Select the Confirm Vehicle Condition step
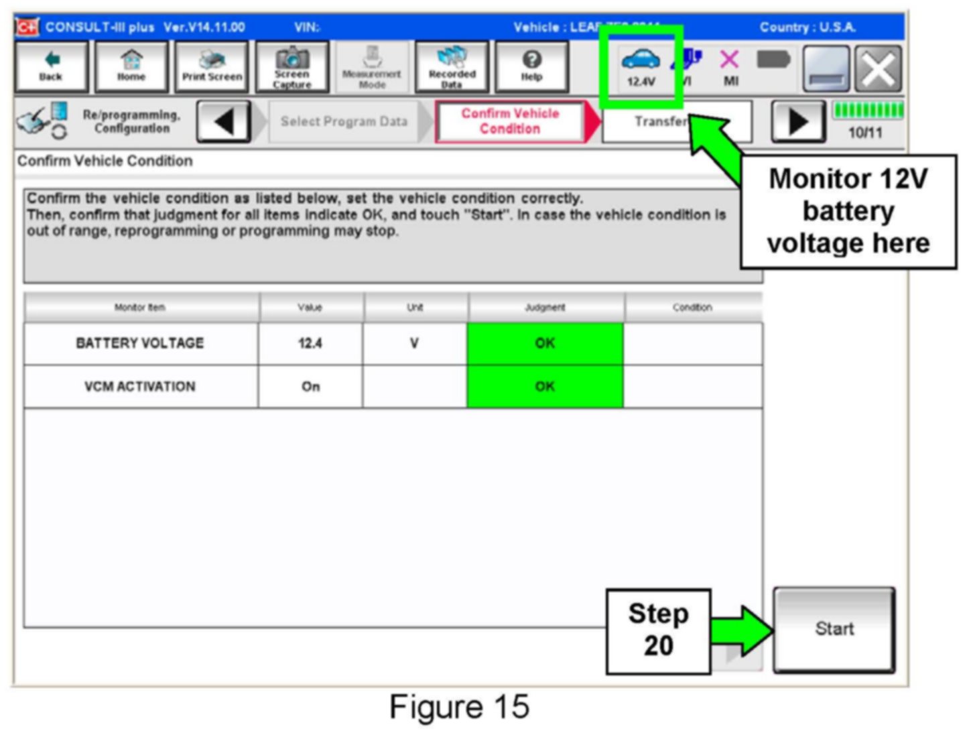971x735 pixels. pyautogui.click(x=510, y=122)
